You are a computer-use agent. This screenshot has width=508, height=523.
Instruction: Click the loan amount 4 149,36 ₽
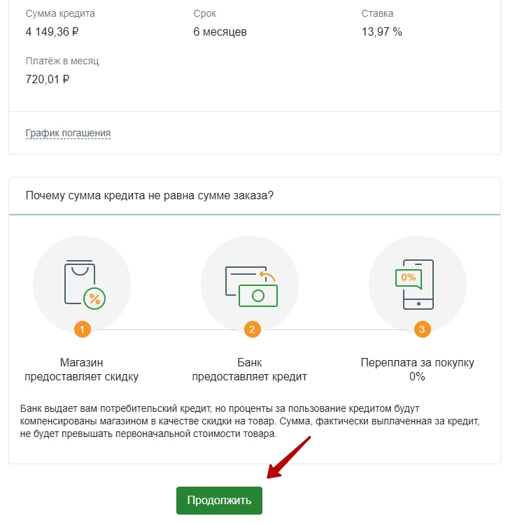[x=52, y=32]
